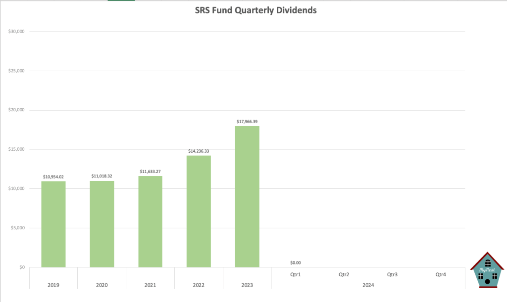
Task: Click the $11,018.32 data label
Action: point(102,175)
